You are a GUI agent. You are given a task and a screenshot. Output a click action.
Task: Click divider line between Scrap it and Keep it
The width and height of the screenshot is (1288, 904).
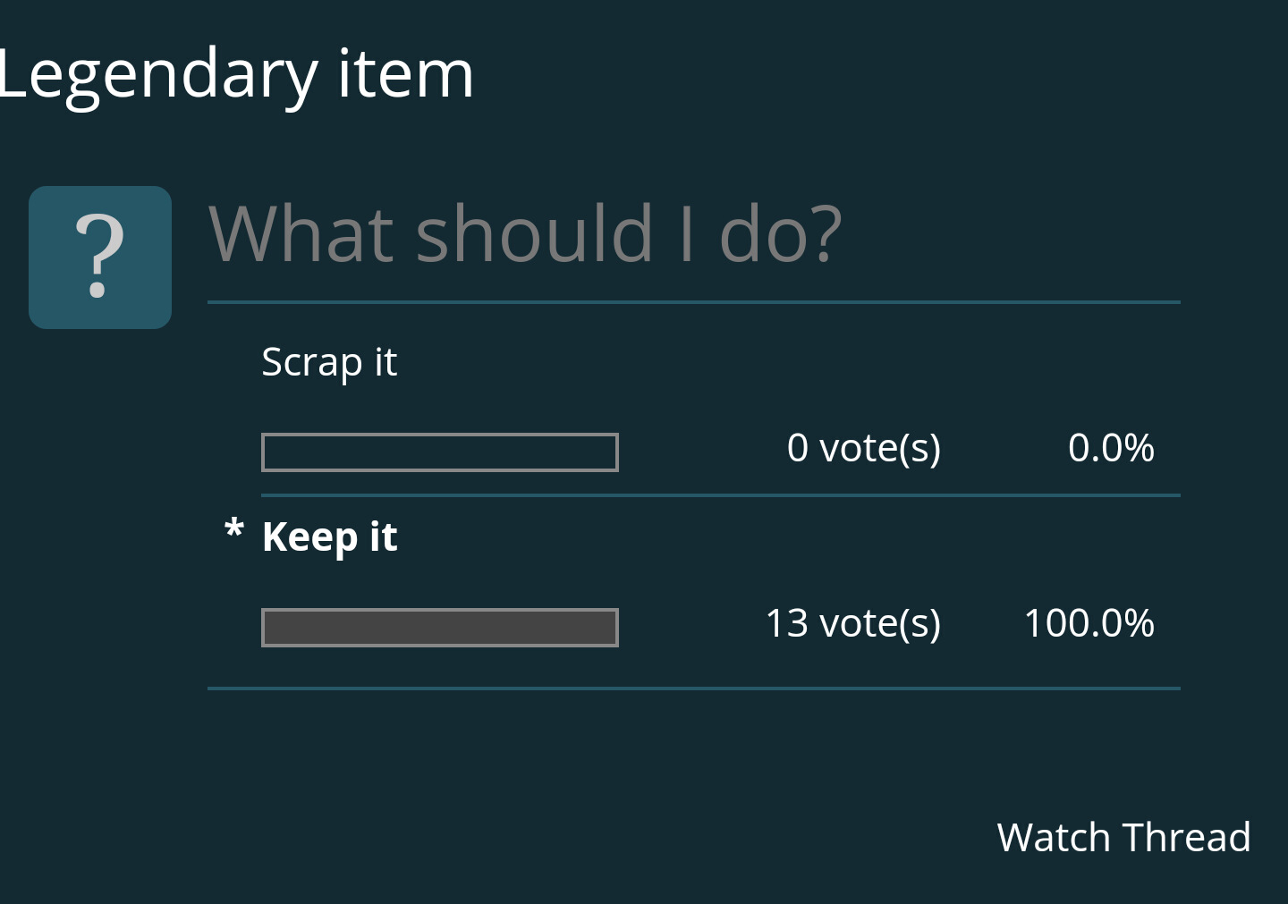point(720,494)
